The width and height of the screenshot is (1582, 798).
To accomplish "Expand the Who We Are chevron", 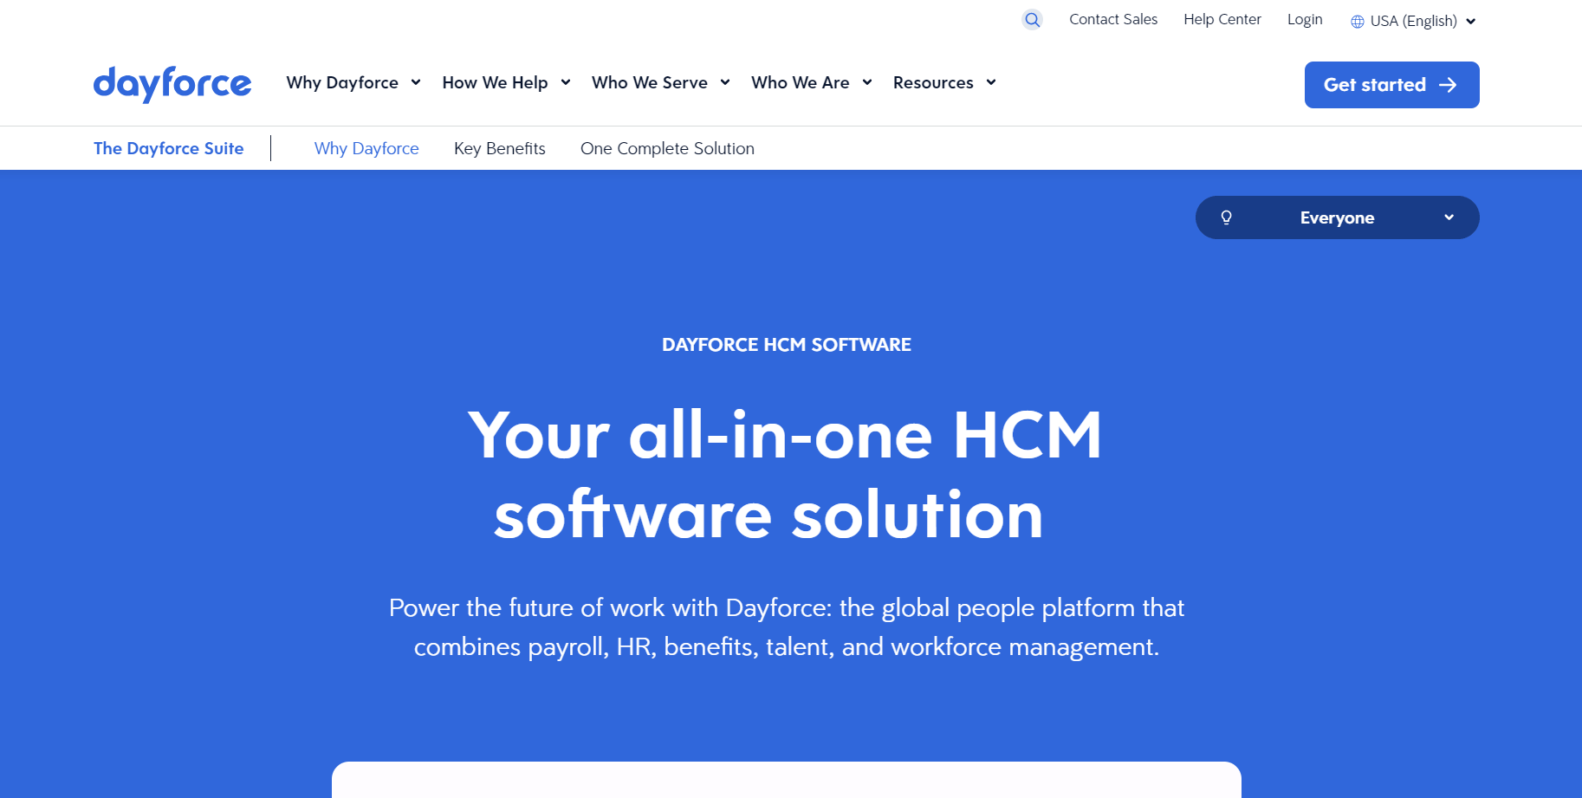I will pyautogui.click(x=867, y=82).
